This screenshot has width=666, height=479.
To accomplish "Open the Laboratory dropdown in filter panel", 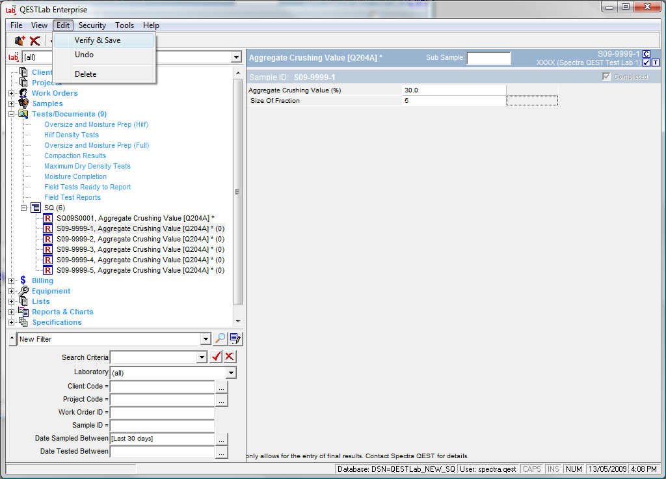I will (231, 373).
